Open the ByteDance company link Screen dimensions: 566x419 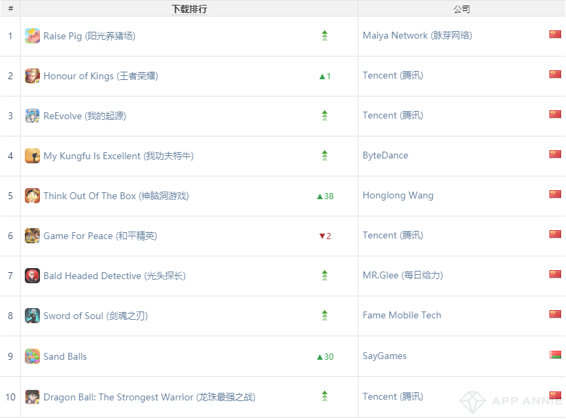tap(385, 156)
